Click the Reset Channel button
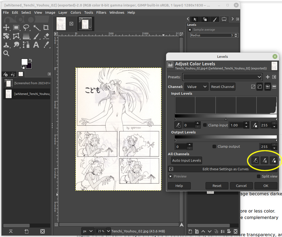282x237 pixels. (223, 87)
